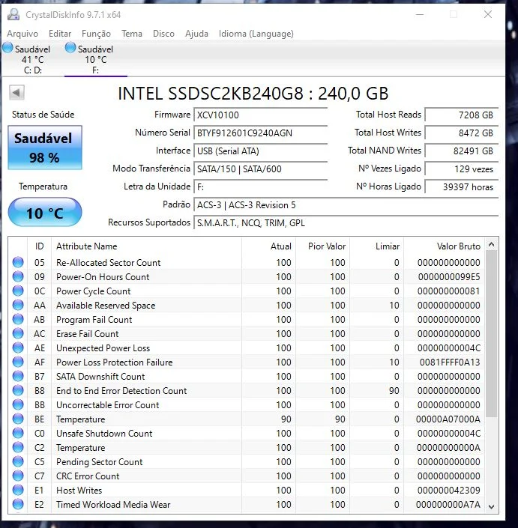Click status orb for CRC Error Count
518x528 pixels.
pyautogui.click(x=18, y=476)
